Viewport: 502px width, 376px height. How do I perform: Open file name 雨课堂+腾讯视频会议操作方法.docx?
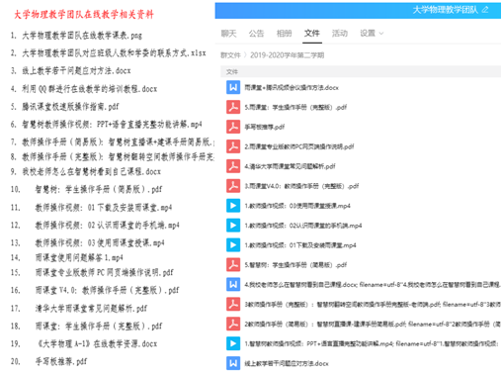(x=292, y=88)
